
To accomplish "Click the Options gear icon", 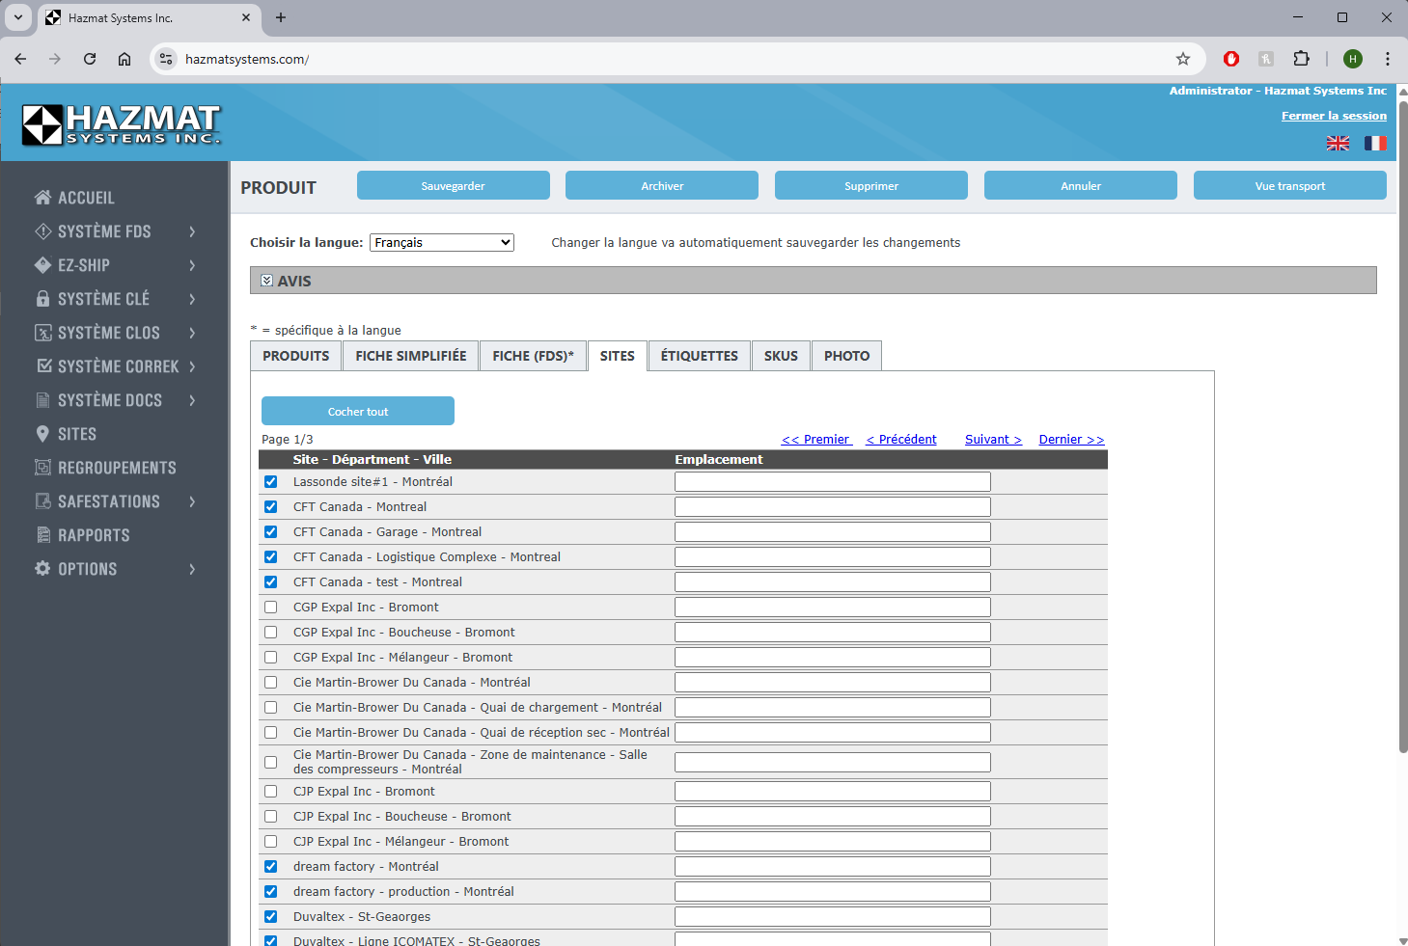I will [42, 569].
